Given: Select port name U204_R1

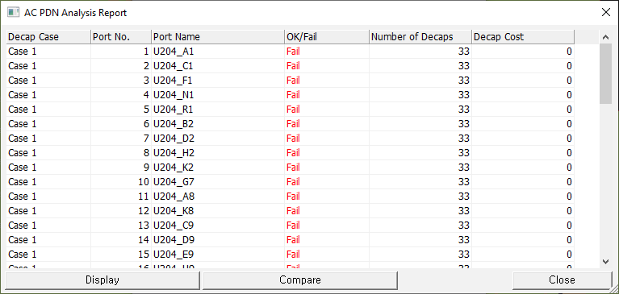Looking at the screenshot, I should coord(174,110).
